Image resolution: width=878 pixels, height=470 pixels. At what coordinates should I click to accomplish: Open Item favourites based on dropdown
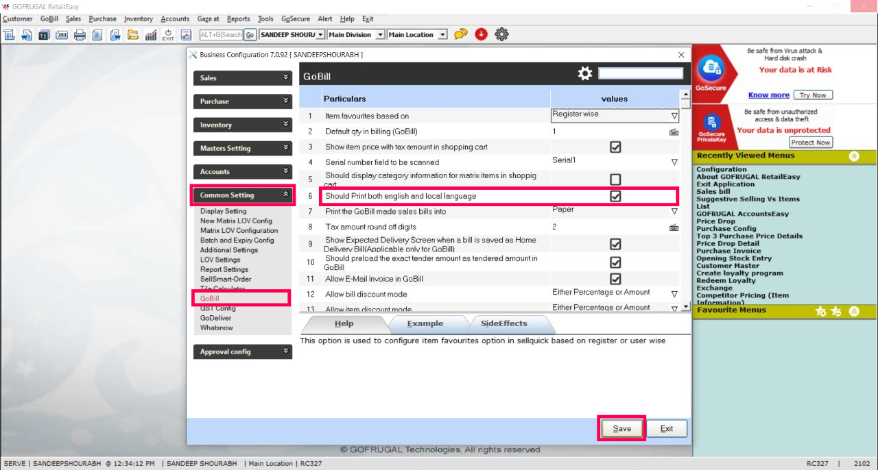pos(674,116)
